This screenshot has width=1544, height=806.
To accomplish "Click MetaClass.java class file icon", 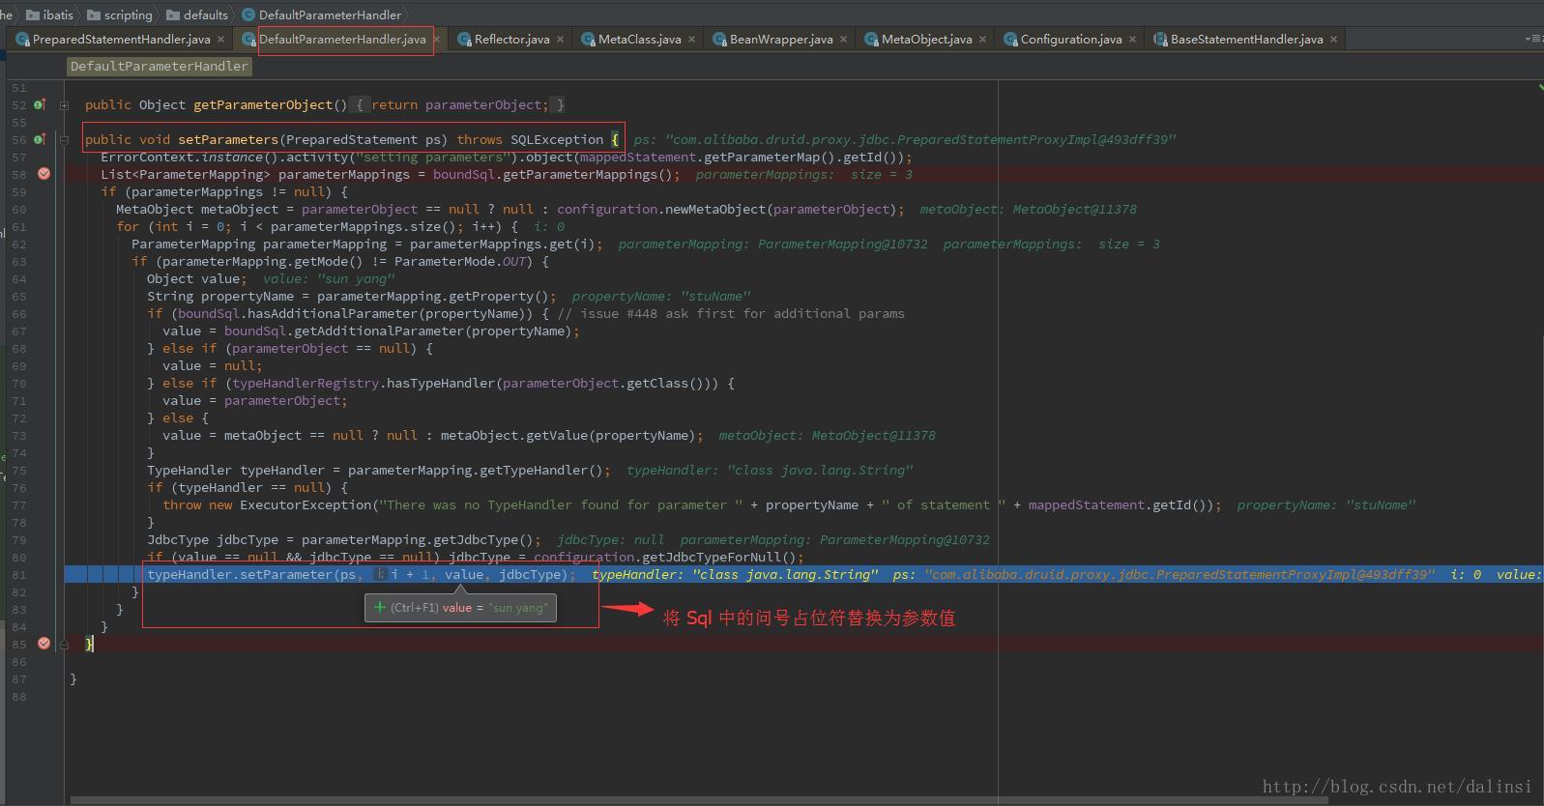I will [x=589, y=40].
